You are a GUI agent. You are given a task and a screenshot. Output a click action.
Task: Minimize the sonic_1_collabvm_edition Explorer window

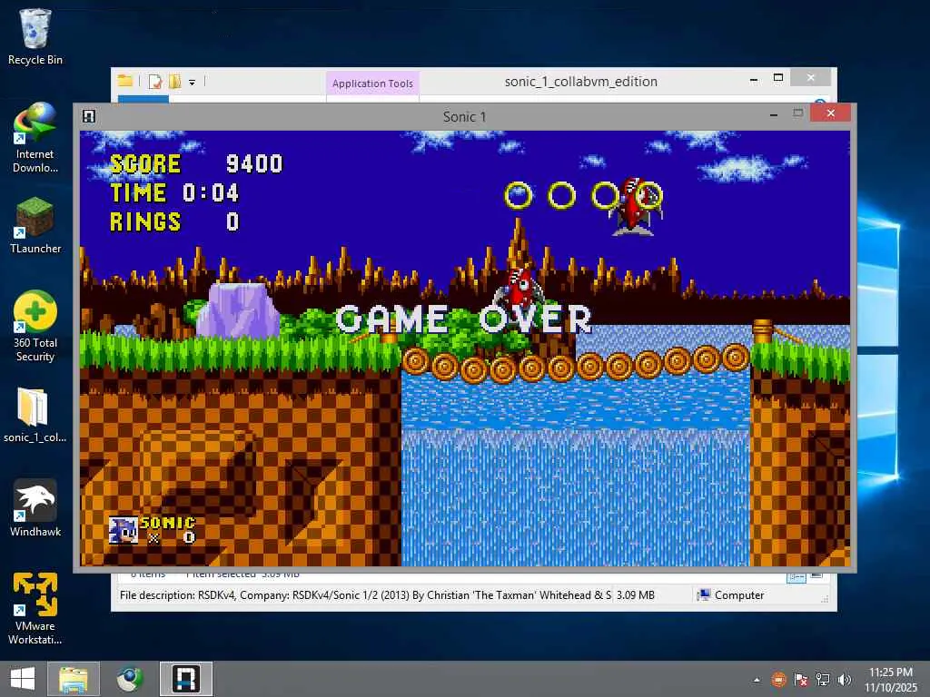click(754, 80)
